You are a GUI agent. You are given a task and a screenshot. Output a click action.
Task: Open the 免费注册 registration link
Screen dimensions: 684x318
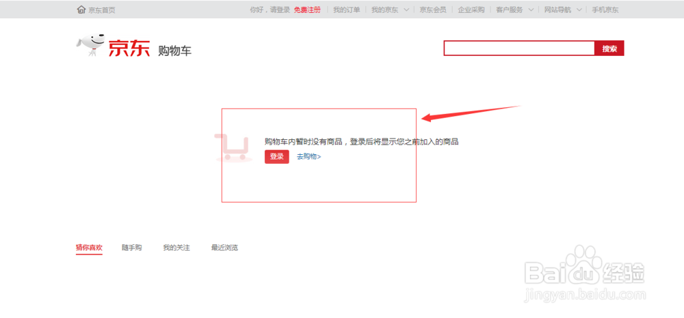coord(307,10)
